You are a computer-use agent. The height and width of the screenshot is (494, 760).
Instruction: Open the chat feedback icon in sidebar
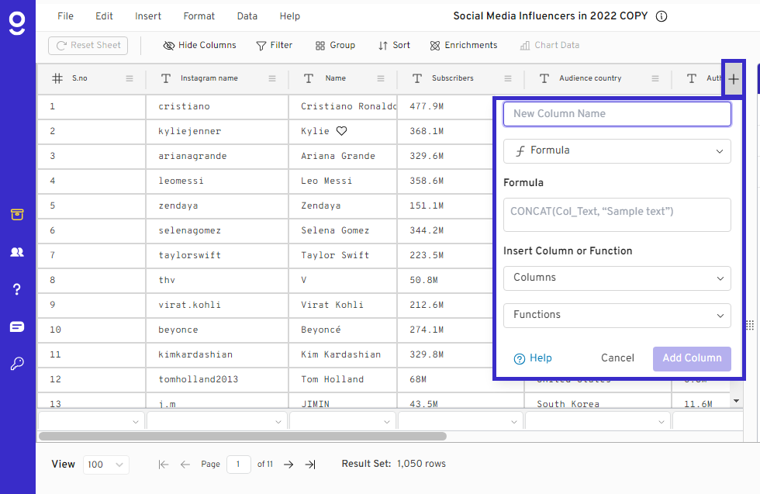coord(17,326)
